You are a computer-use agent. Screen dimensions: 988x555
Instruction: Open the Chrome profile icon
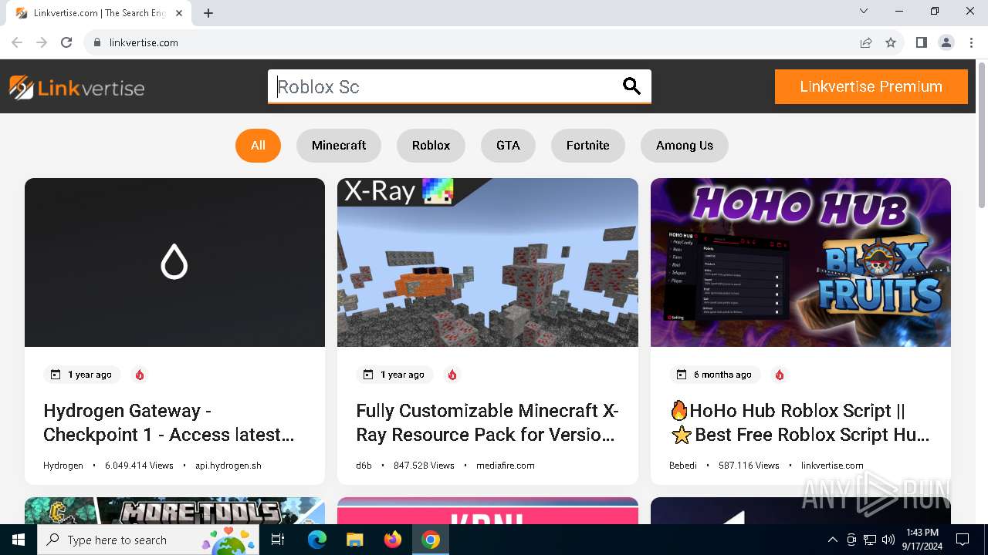[x=946, y=42]
